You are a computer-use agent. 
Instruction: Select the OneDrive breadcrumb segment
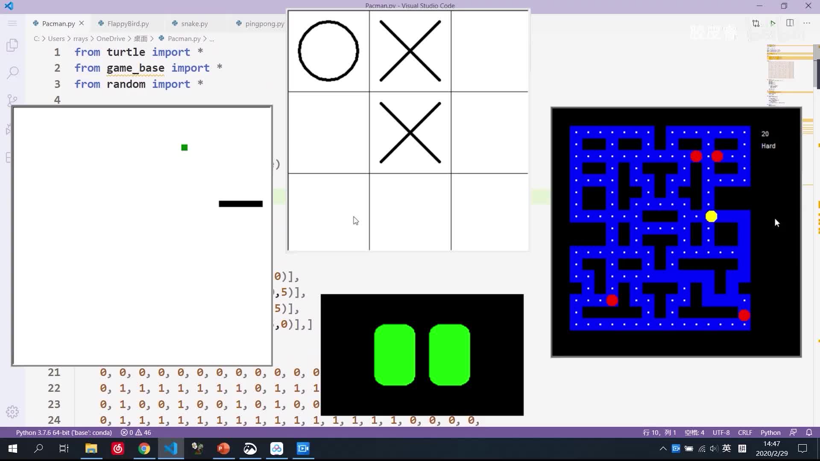[111, 38]
